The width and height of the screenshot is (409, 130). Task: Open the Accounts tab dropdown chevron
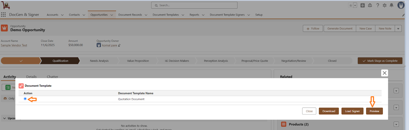tap(62, 15)
